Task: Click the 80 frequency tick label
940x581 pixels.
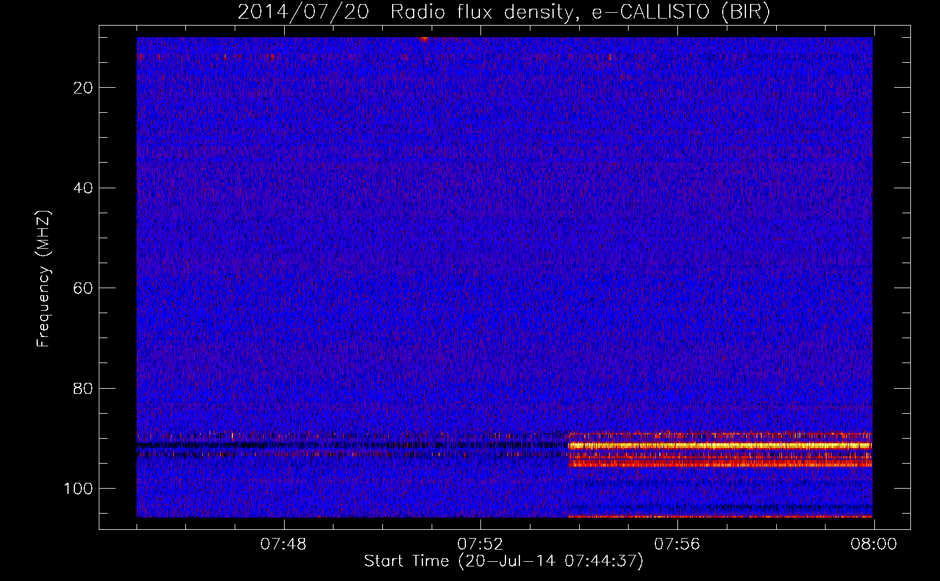Action: coord(84,388)
